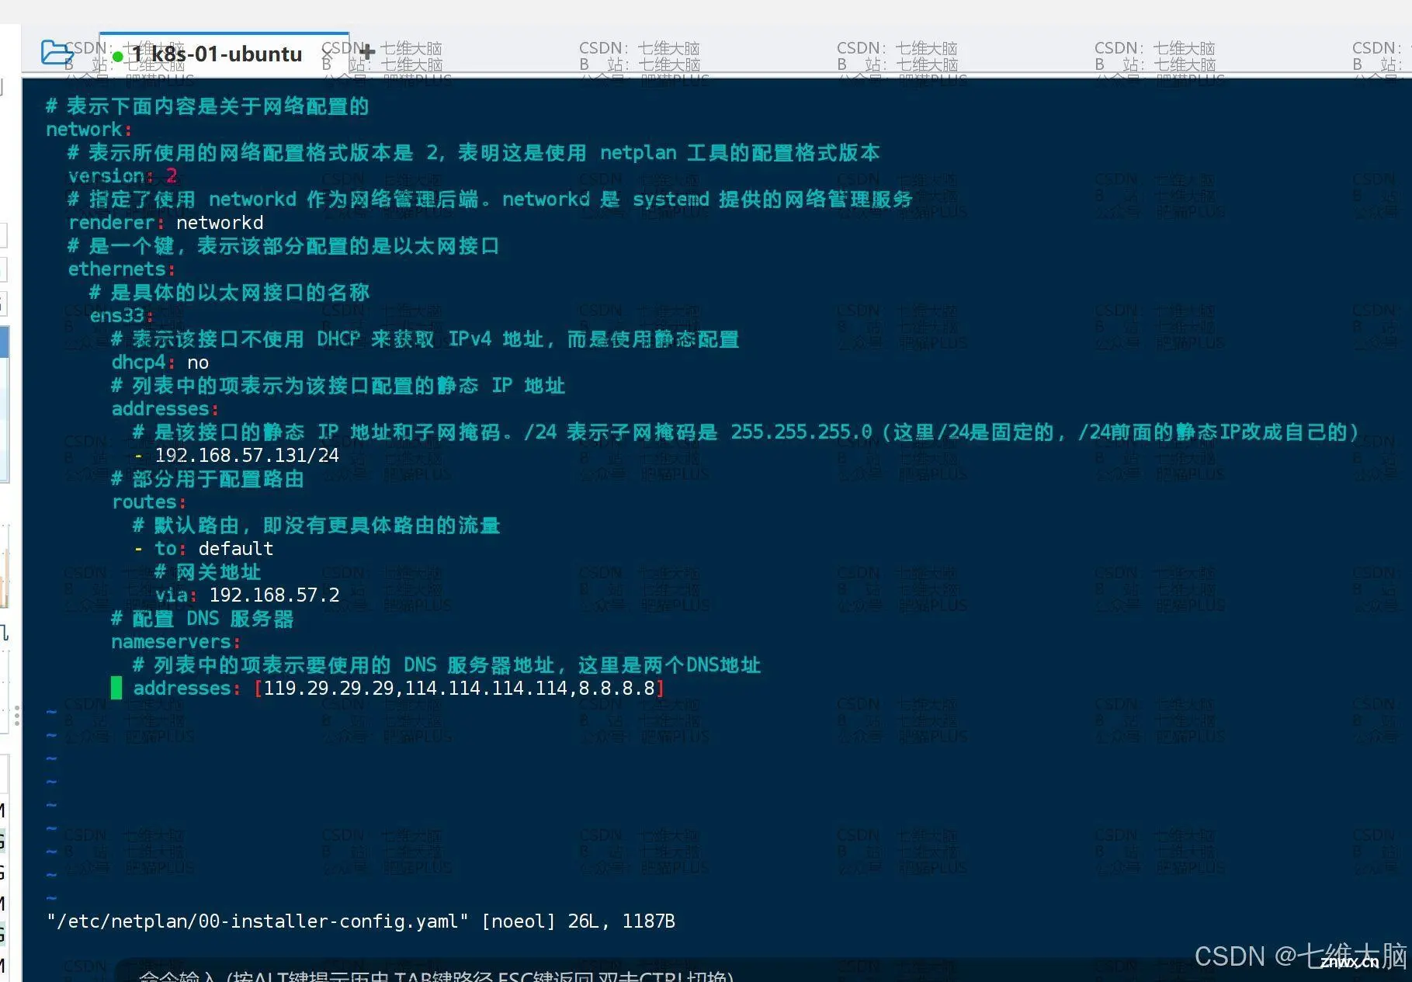The image size is (1412, 982).
Task: Click the comment '# 网关地址'
Action: (x=207, y=572)
